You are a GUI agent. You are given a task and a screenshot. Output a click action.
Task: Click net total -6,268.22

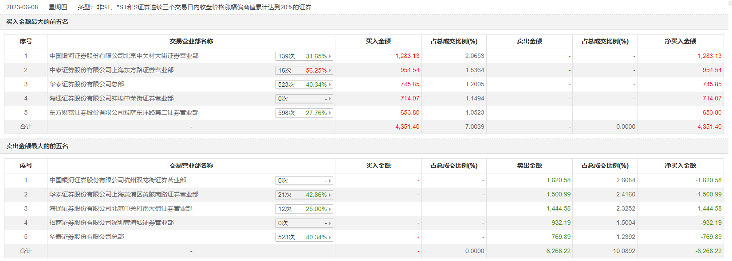pyautogui.click(x=708, y=251)
